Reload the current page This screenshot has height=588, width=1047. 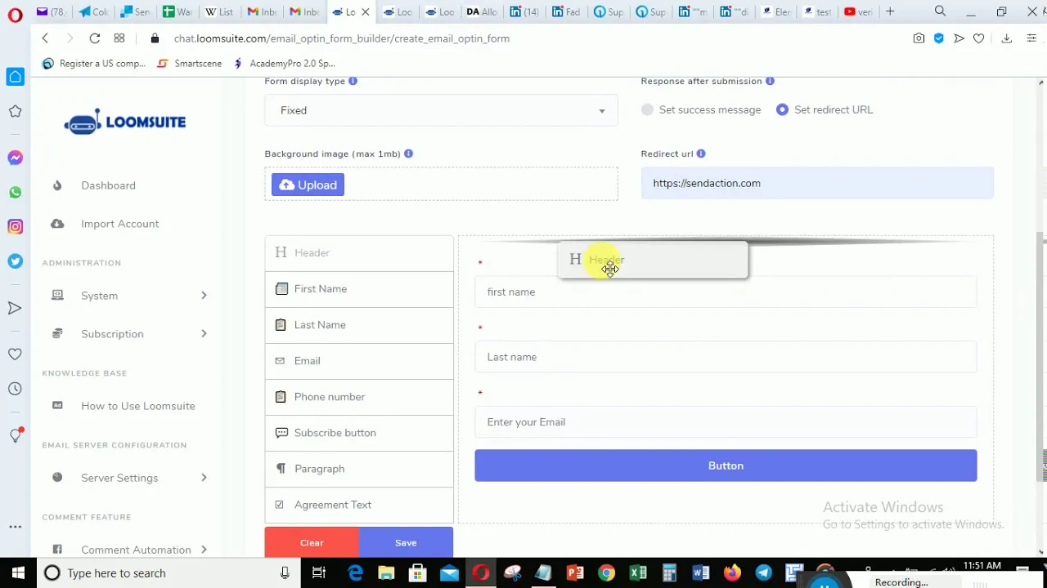click(95, 38)
